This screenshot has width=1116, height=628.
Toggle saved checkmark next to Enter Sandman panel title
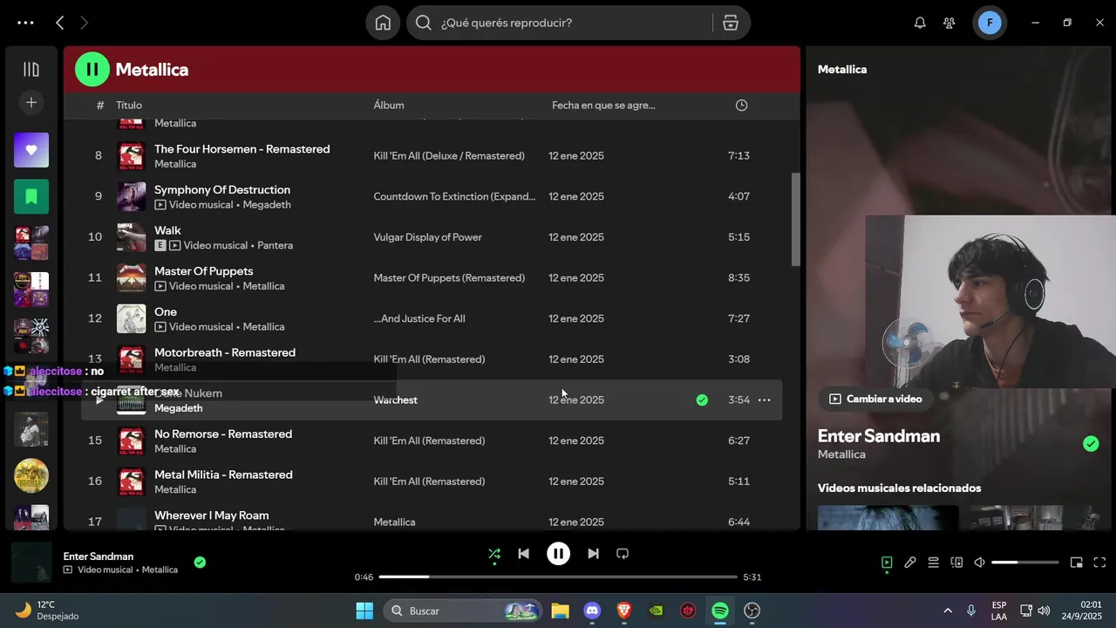tap(1091, 444)
